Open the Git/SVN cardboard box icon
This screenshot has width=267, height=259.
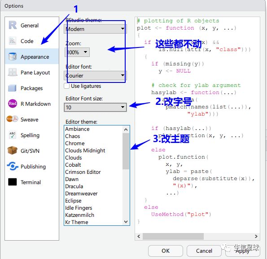point(12,151)
